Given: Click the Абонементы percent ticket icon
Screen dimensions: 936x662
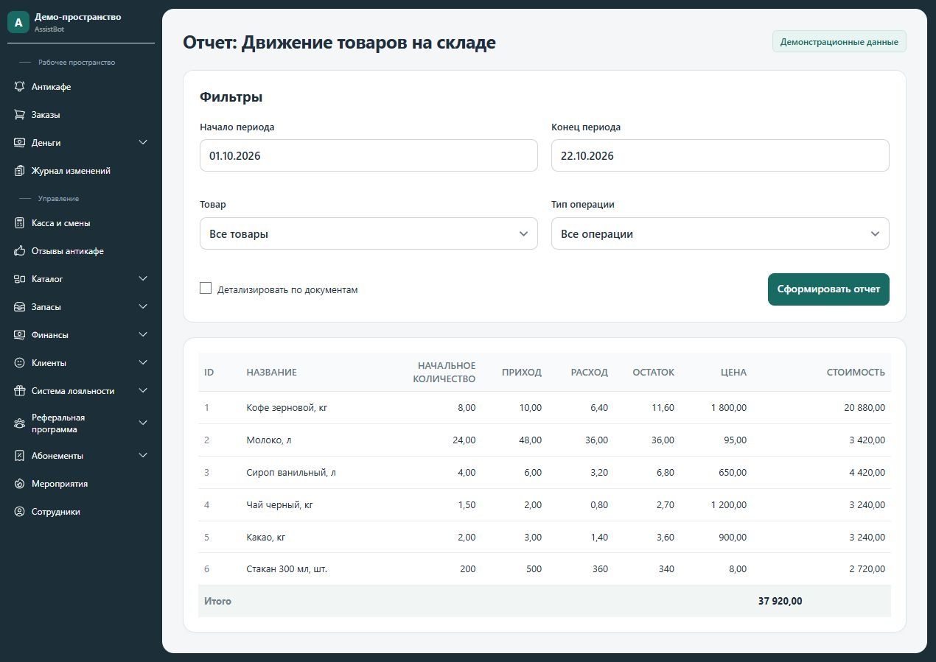Looking at the screenshot, I should click(x=20, y=456).
